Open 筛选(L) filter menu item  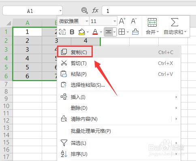119,143
